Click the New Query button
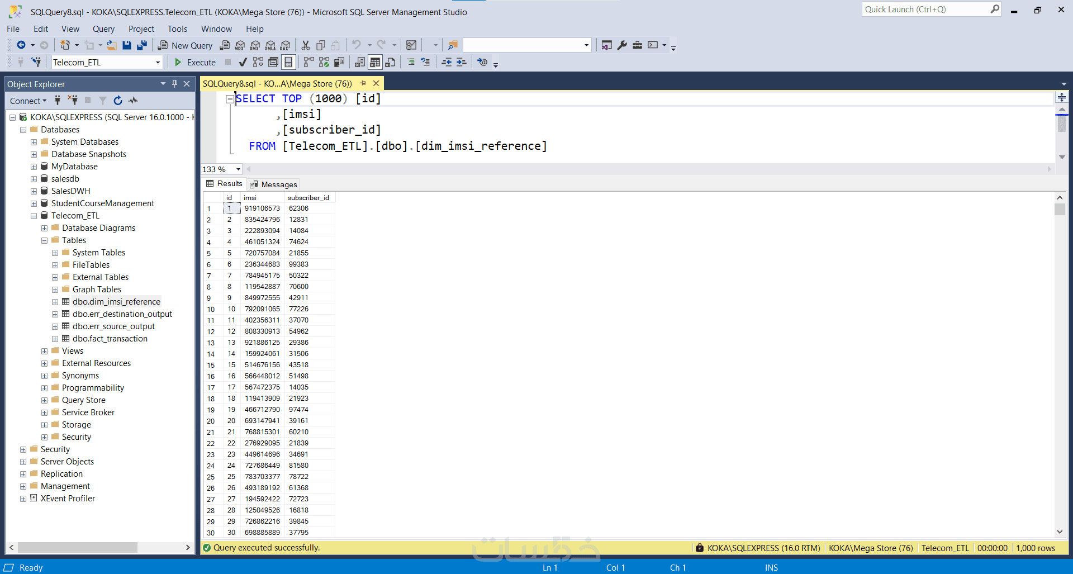1073x574 pixels. pyautogui.click(x=185, y=45)
